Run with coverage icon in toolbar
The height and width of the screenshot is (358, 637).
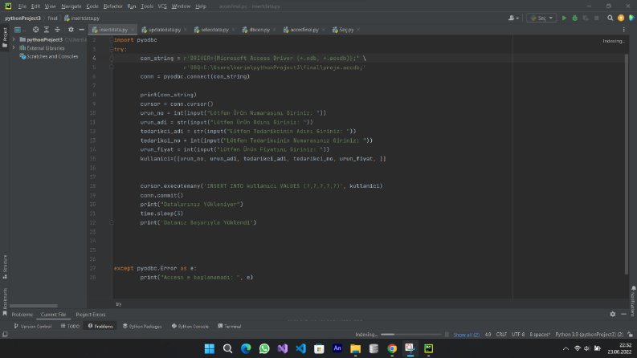tap(586, 18)
